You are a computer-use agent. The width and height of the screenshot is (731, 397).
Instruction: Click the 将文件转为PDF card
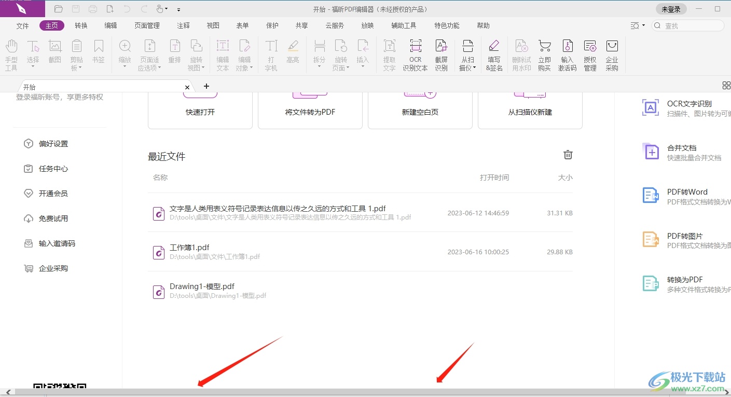coord(310,111)
